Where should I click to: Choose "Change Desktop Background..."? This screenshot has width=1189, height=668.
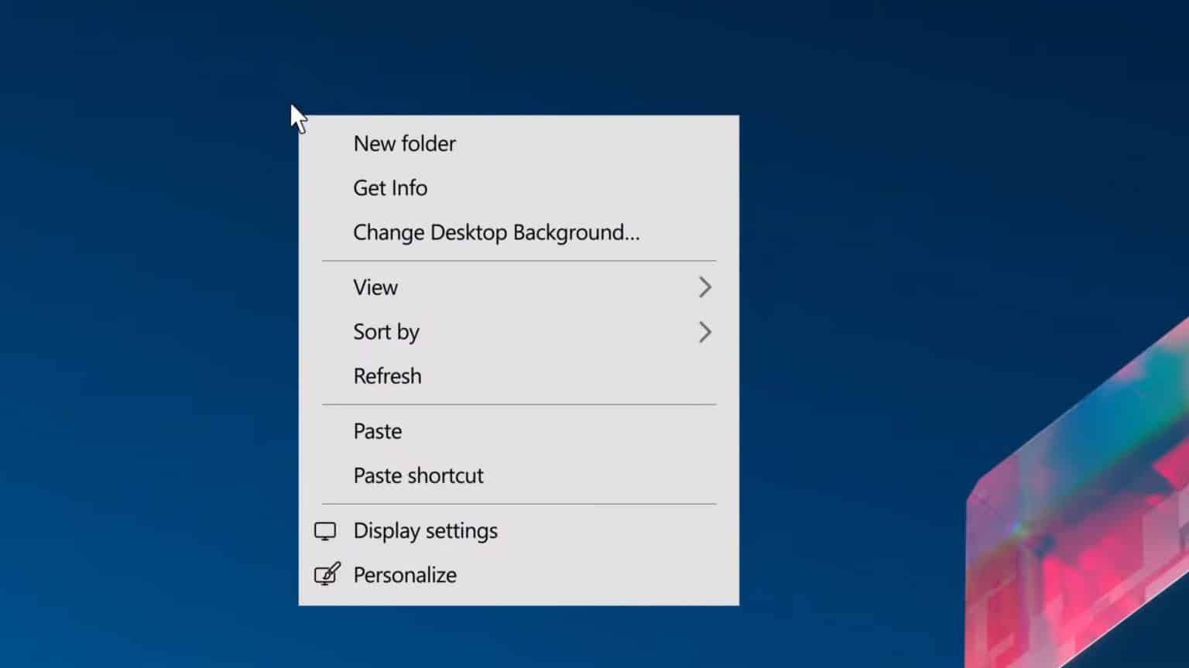pos(496,232)
